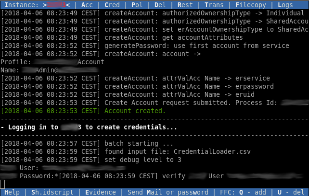Image resolution: width=309 pixels, height=196 pixels.
Task: Open the Rest menu
Action: point(185,5)
